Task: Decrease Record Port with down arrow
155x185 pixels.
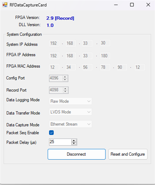Action: [x=65, y=91]
